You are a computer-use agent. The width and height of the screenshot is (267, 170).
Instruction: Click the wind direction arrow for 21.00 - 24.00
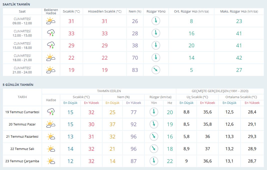pos(156,70)
